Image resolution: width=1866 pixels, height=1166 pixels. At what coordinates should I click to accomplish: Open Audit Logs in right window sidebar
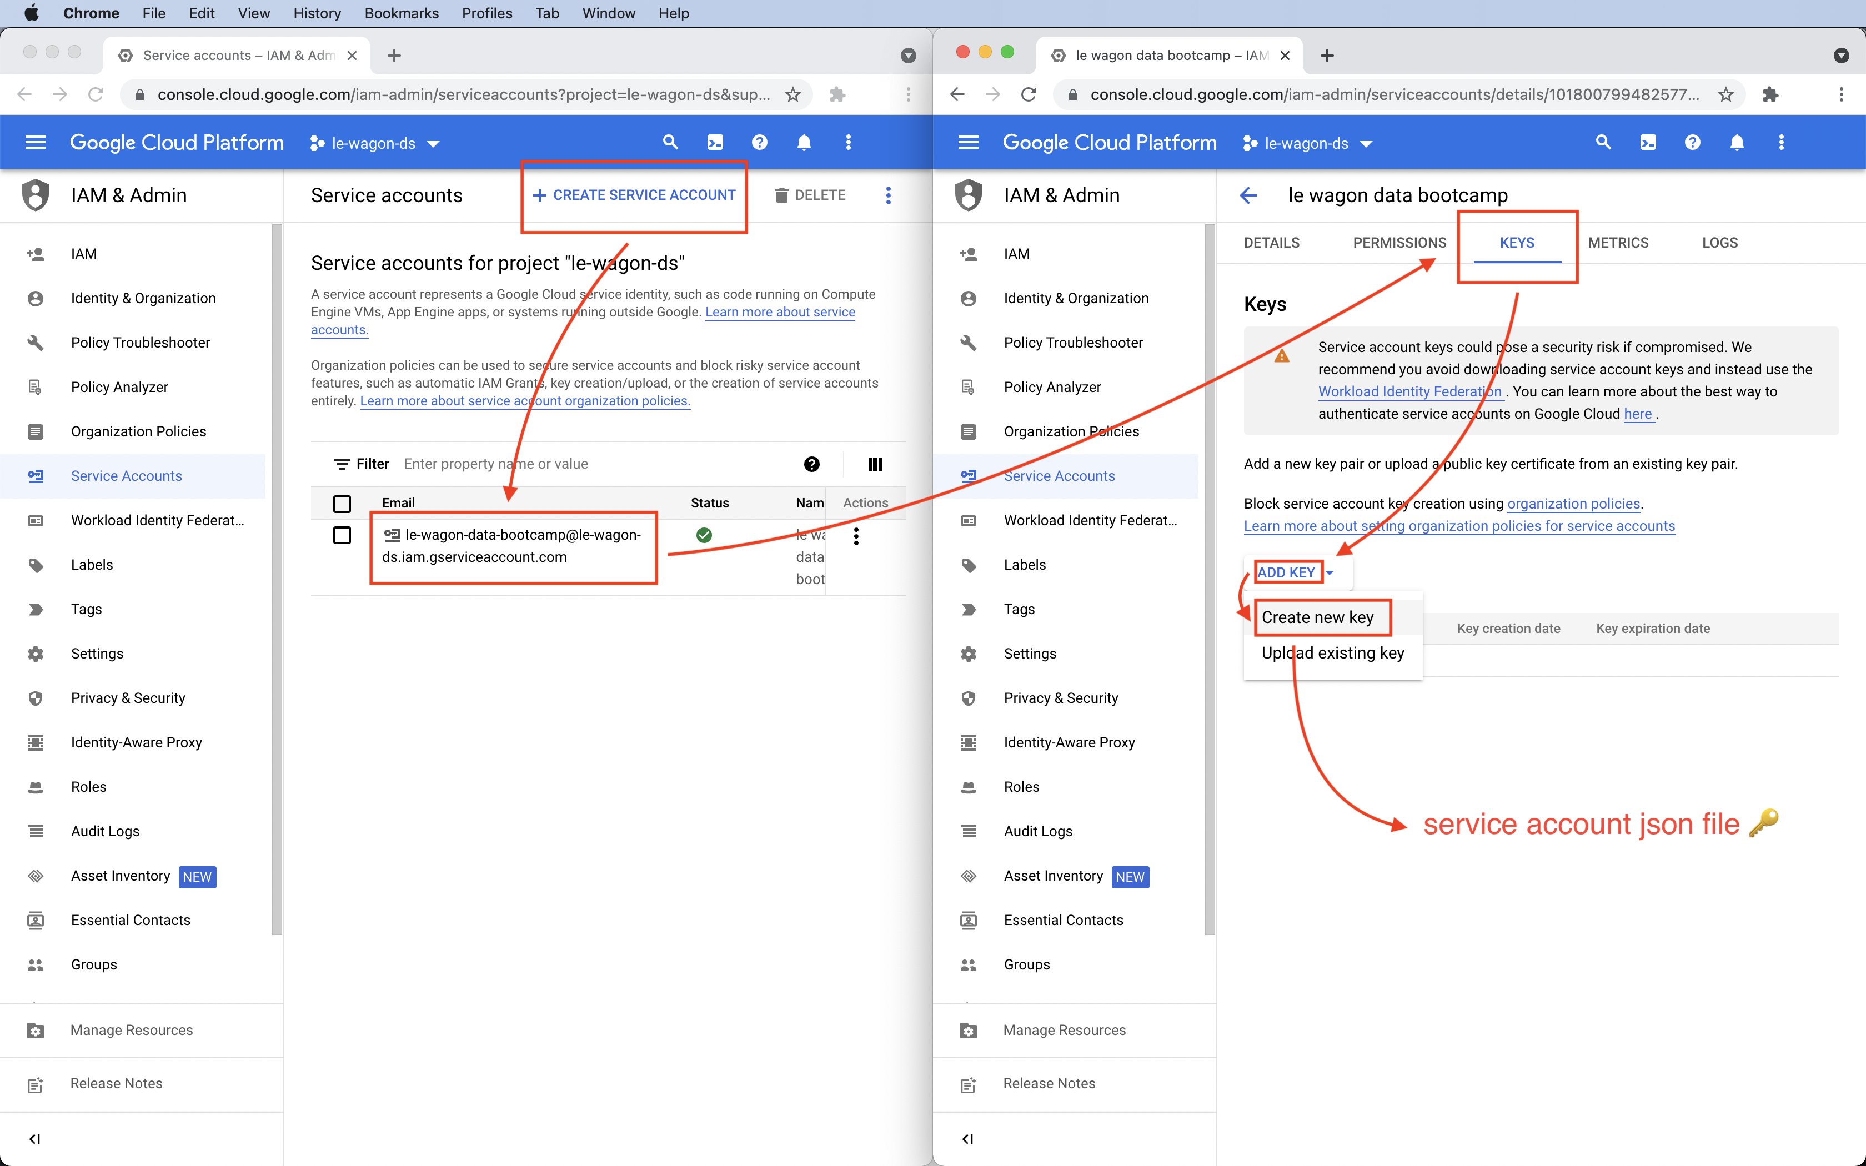click(1038, 831)
